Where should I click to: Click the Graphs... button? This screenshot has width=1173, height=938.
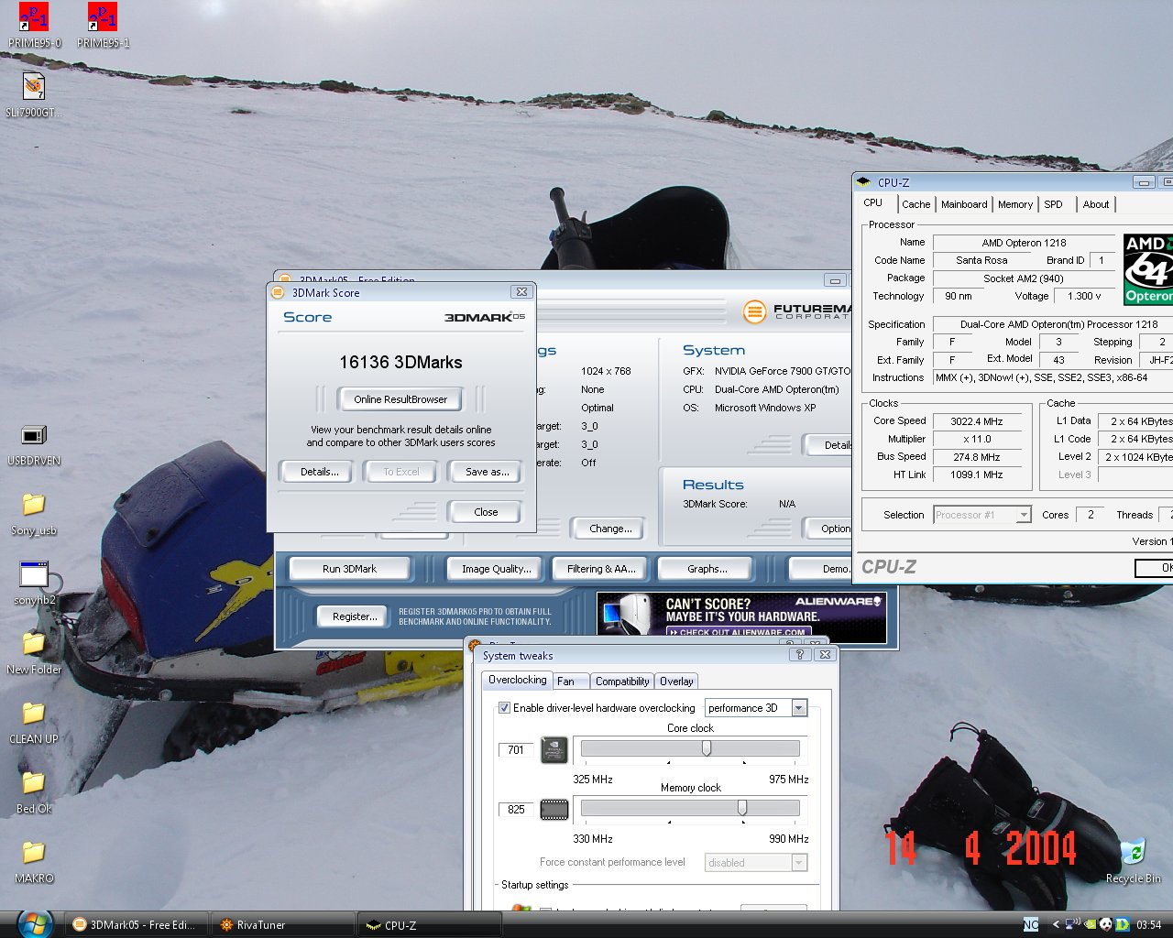tap(707, 569)
